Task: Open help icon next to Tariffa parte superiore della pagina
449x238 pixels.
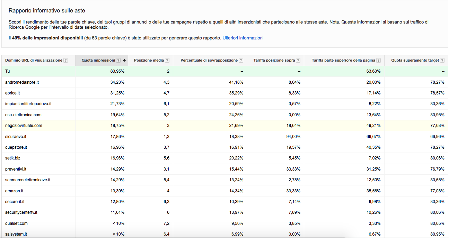Action: pos(379,60)
